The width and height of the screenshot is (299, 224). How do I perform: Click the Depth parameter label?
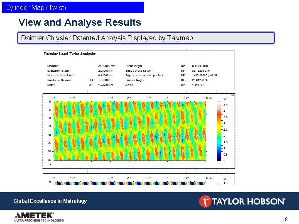(51, 85)
